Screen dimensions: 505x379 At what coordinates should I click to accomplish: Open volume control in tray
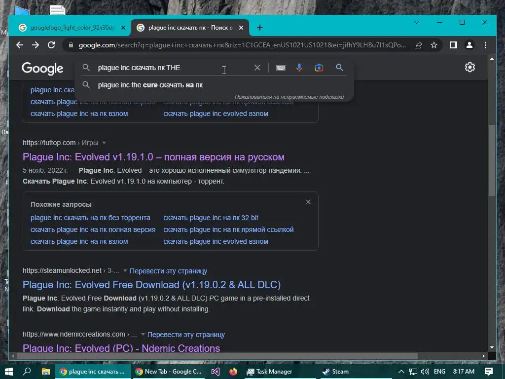(425, 372)
